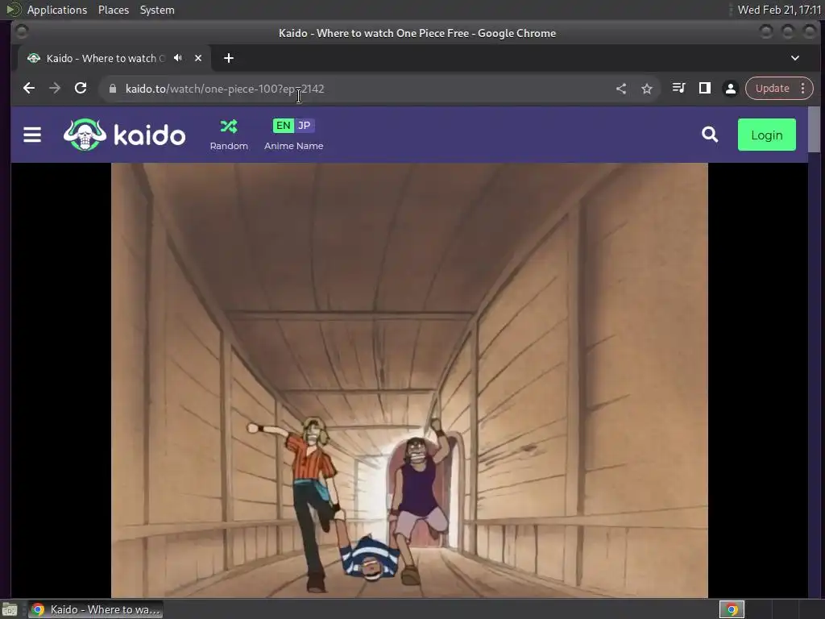Open the Kaido hamburger sidebar menu
The image size is (825, 619).
tap(32, 135)
